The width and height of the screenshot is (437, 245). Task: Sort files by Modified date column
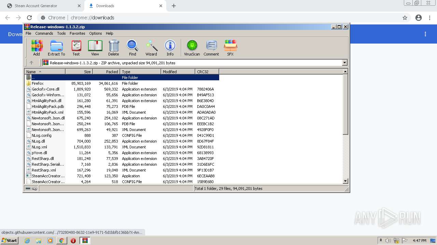[x=178, y=71]
